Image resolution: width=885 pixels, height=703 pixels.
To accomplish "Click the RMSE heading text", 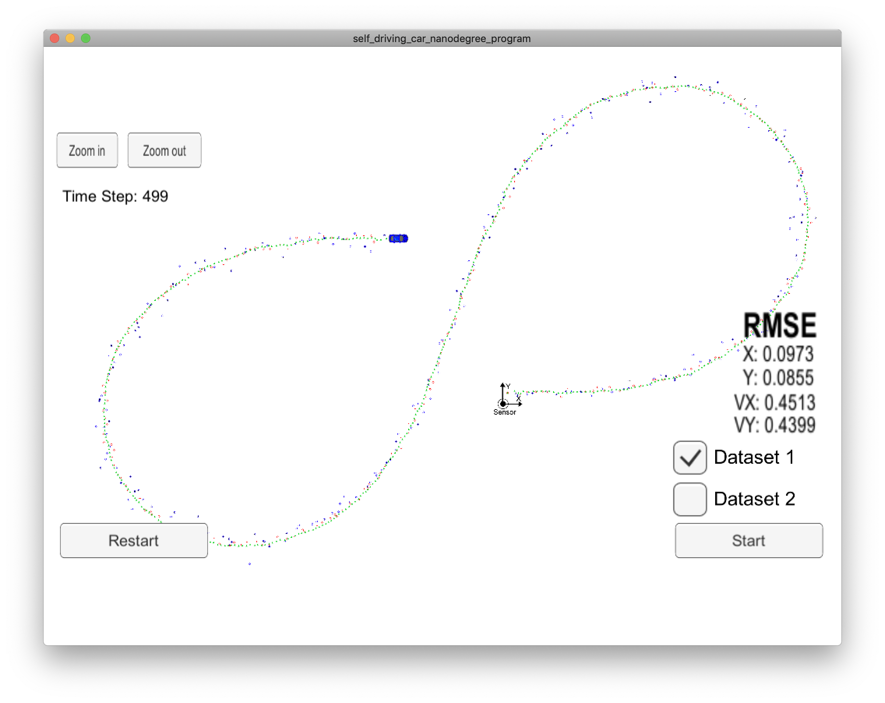I will [779, 326].
